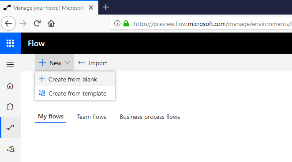
Task: View site information icon in address bar
Action: tap(117, 23)
